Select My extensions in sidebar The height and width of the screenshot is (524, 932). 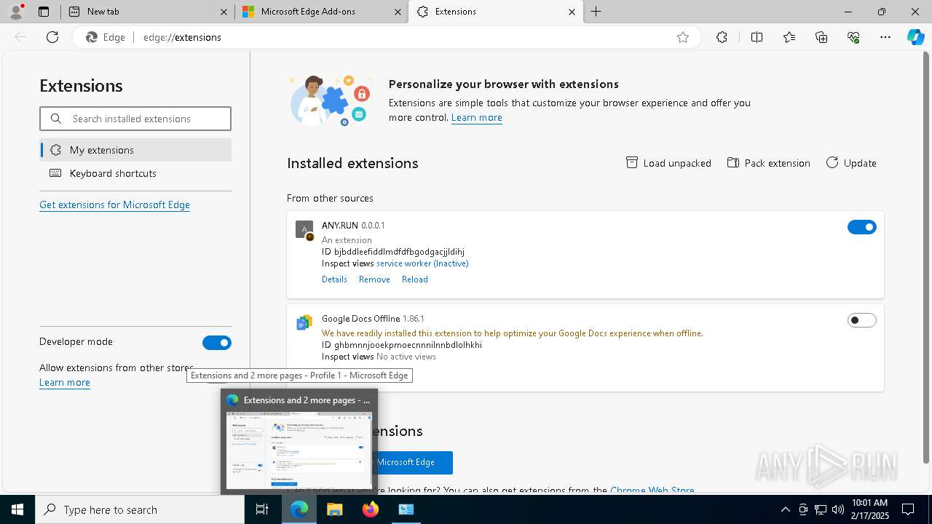point(135,150)
